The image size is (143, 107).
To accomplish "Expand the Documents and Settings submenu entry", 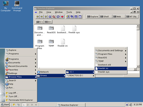I will (x=111, y=51).
